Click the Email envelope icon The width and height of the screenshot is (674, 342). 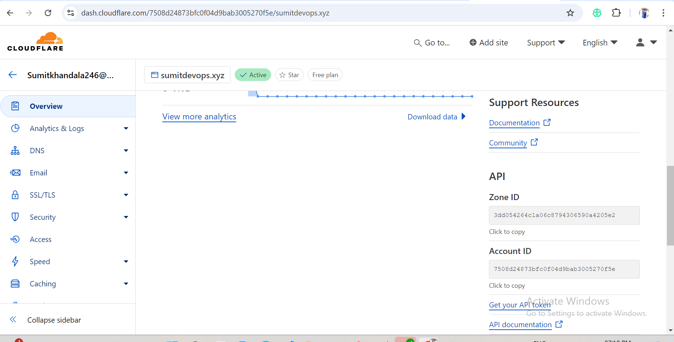click(15, 173)
